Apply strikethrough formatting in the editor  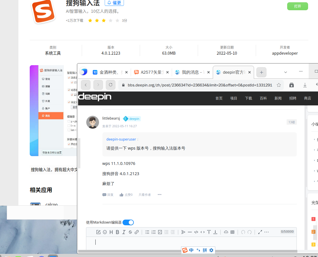coord(130,232)
